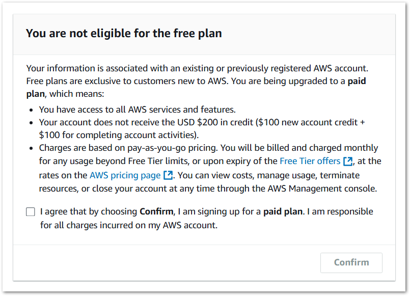Click the 'You are not eligible' heading
Screen dimensions: 410x296
(124, 33)
